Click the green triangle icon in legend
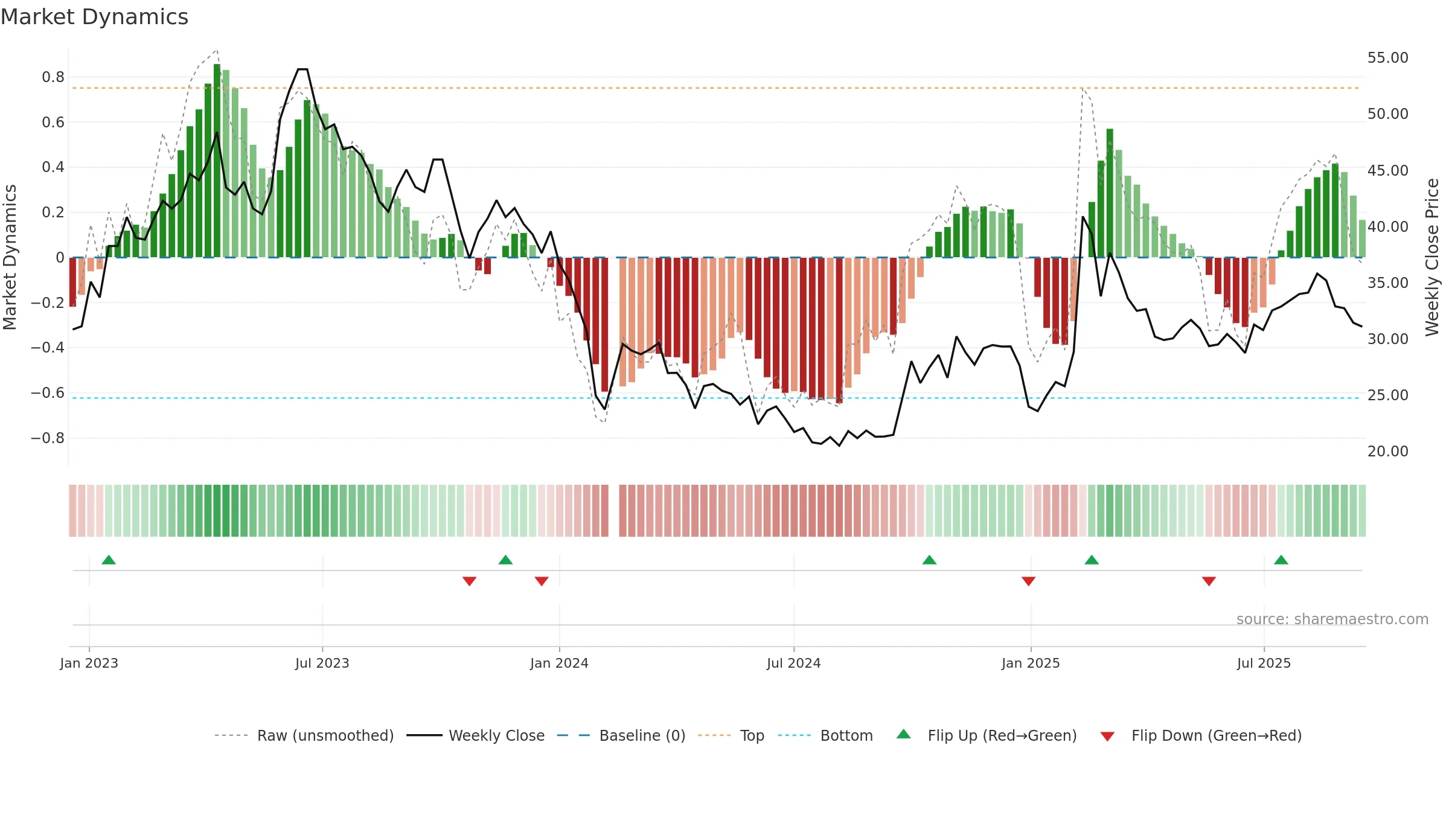The height and width of the screenshot is (815, 1449). pos(904,734)
